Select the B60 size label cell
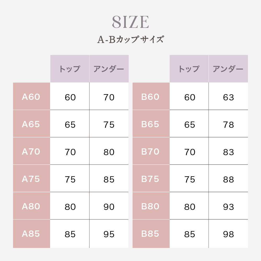261x261 pixels. (151, 97)
